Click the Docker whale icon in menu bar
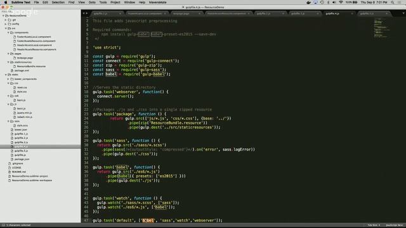 click(x=308, y=3)
